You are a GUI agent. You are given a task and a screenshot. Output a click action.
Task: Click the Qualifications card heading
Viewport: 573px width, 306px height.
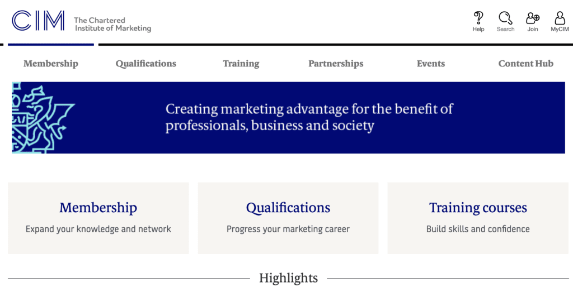[x=288, y=208]
